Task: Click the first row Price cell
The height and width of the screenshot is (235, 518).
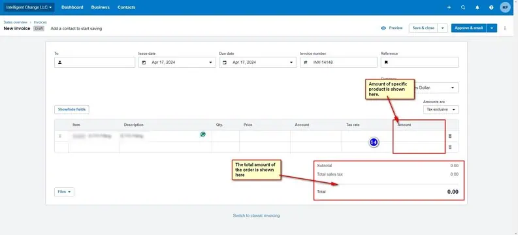Action: pos(265,136)
